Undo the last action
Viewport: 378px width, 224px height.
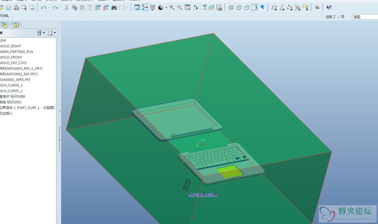tap(43, 8)
